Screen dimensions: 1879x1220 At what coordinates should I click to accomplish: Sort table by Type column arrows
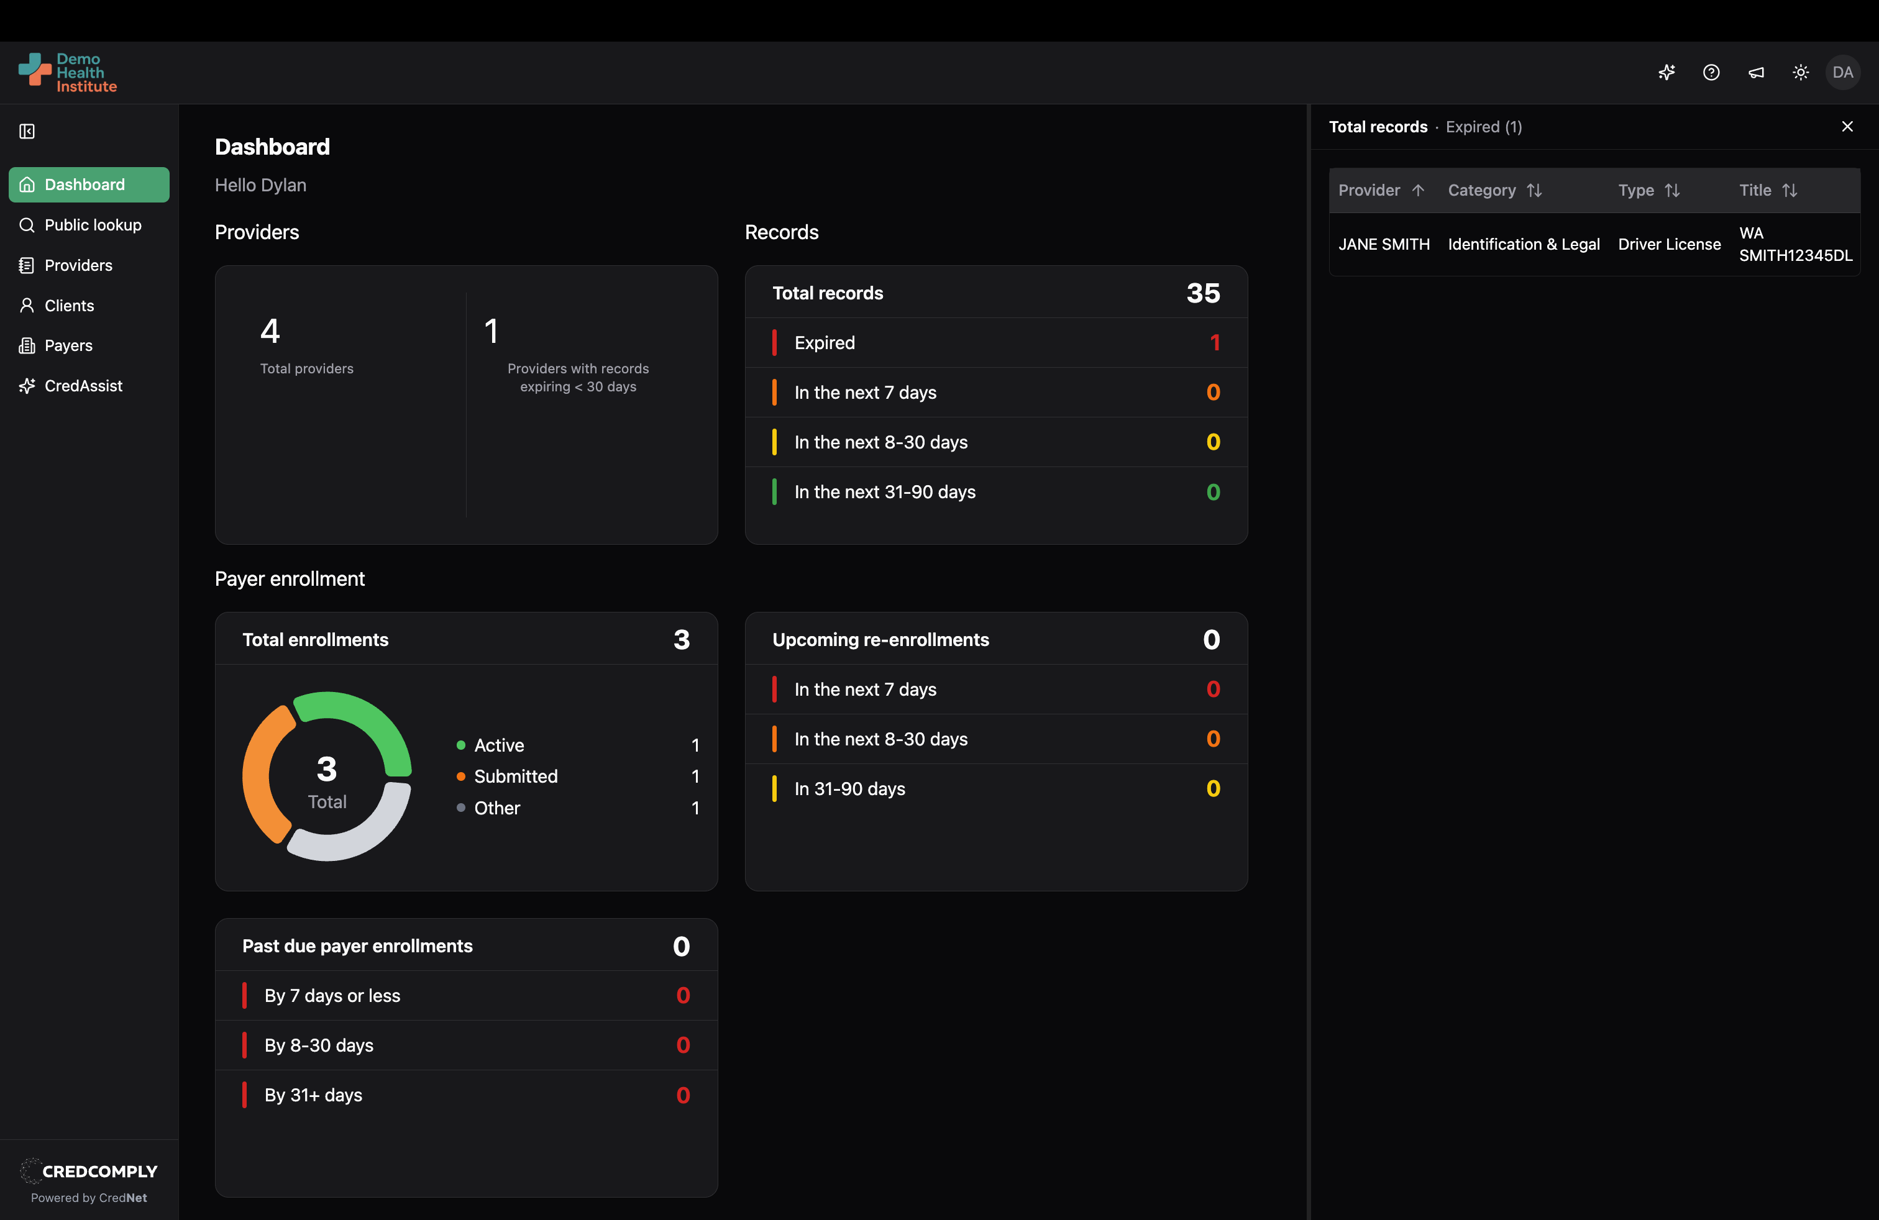[x=1671, y=190]
